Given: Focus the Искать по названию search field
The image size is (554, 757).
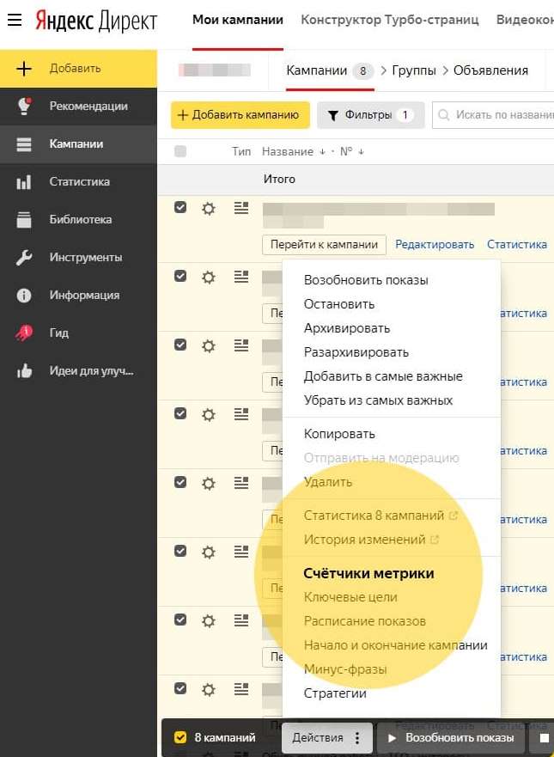Looking at the screenshot, I should [493, 115].
